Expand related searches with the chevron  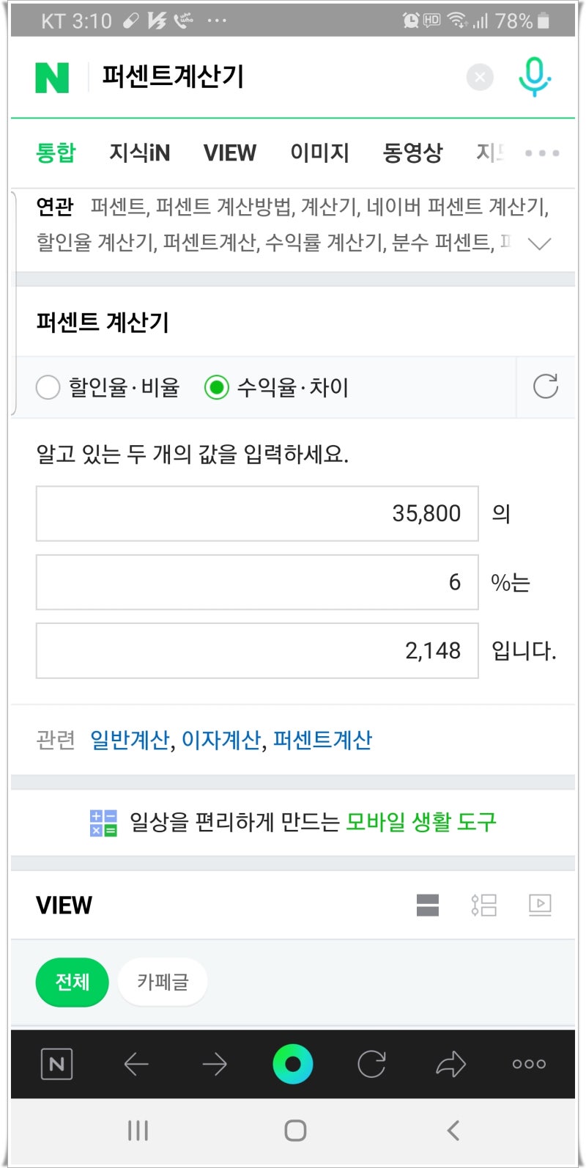point(540,243)
